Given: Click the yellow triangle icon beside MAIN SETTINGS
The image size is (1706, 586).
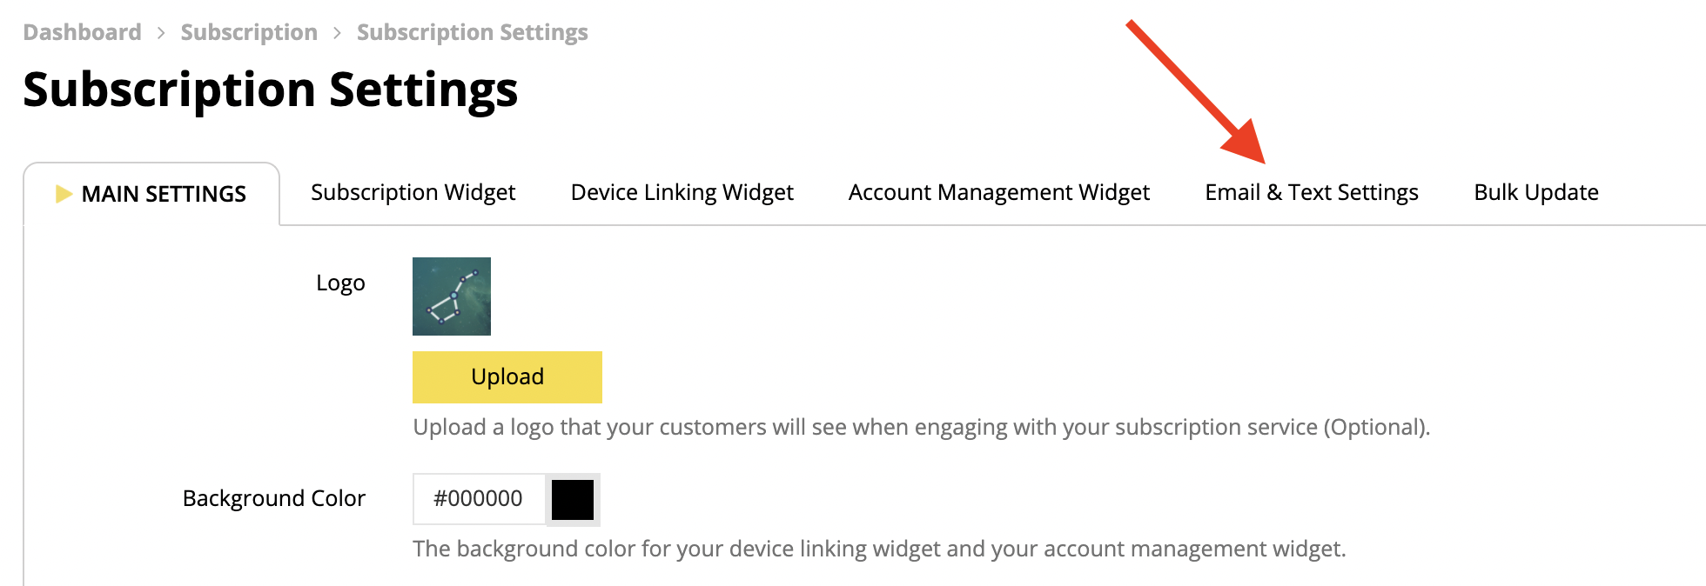Looking at the screenshot, I should pyautogui.click(x=64, y=194).
